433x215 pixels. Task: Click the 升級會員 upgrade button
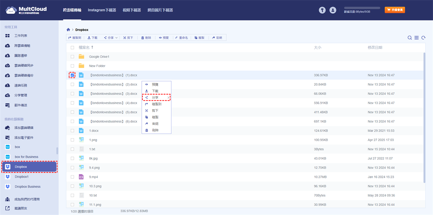395,10
